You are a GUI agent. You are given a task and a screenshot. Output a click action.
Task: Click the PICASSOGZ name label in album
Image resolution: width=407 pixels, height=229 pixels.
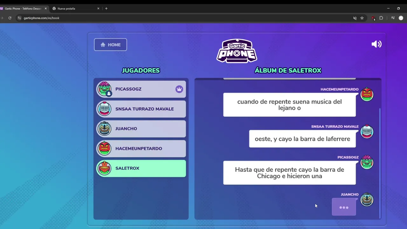click(x=348, y=157)
